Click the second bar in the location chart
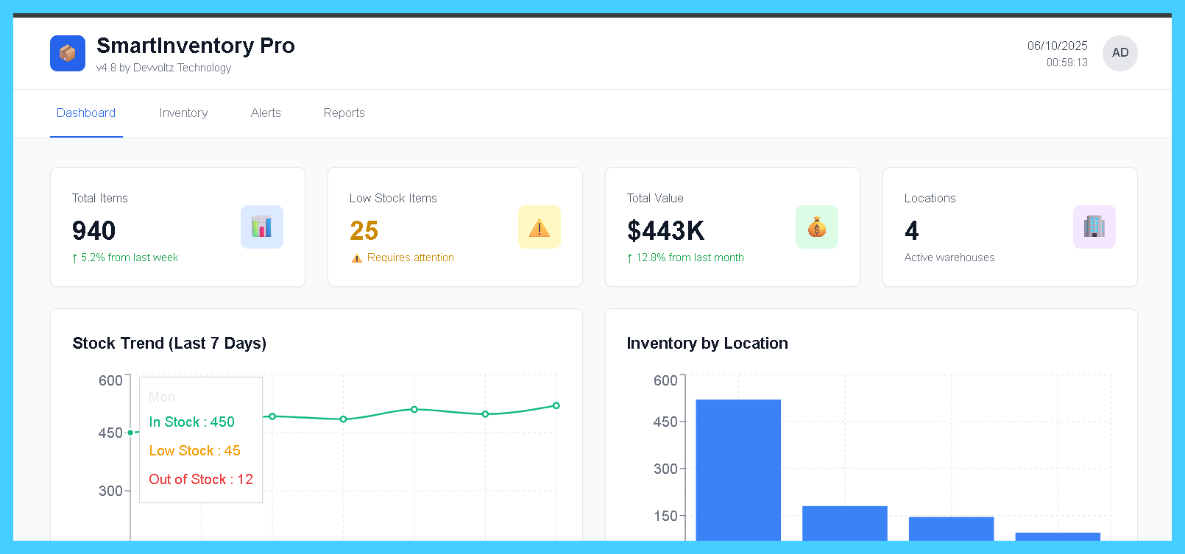Screen dimensions: 1185x554 [x=844, y=523]
